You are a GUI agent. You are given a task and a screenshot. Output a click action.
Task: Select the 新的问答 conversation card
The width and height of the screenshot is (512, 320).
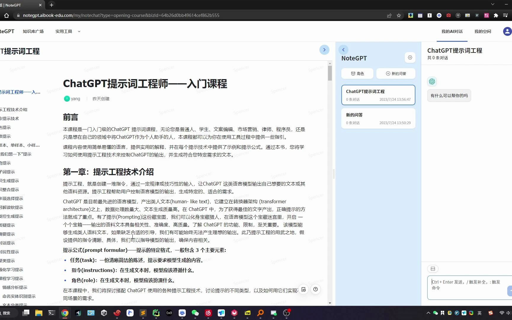[378, 119]
